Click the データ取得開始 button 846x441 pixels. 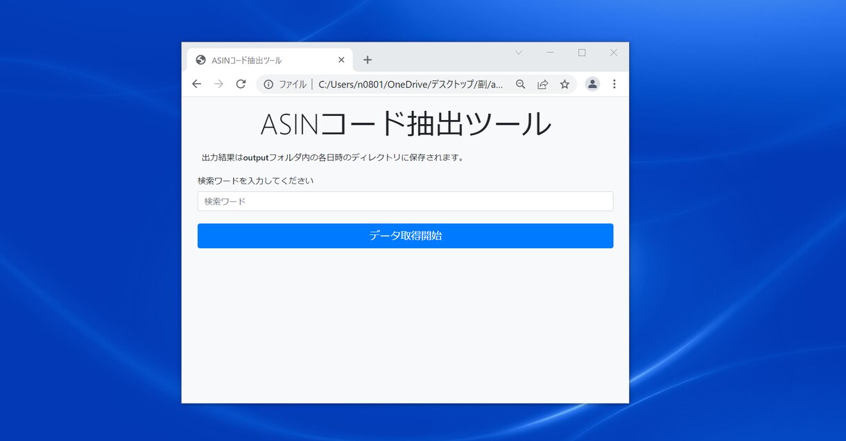coord(405,236)
